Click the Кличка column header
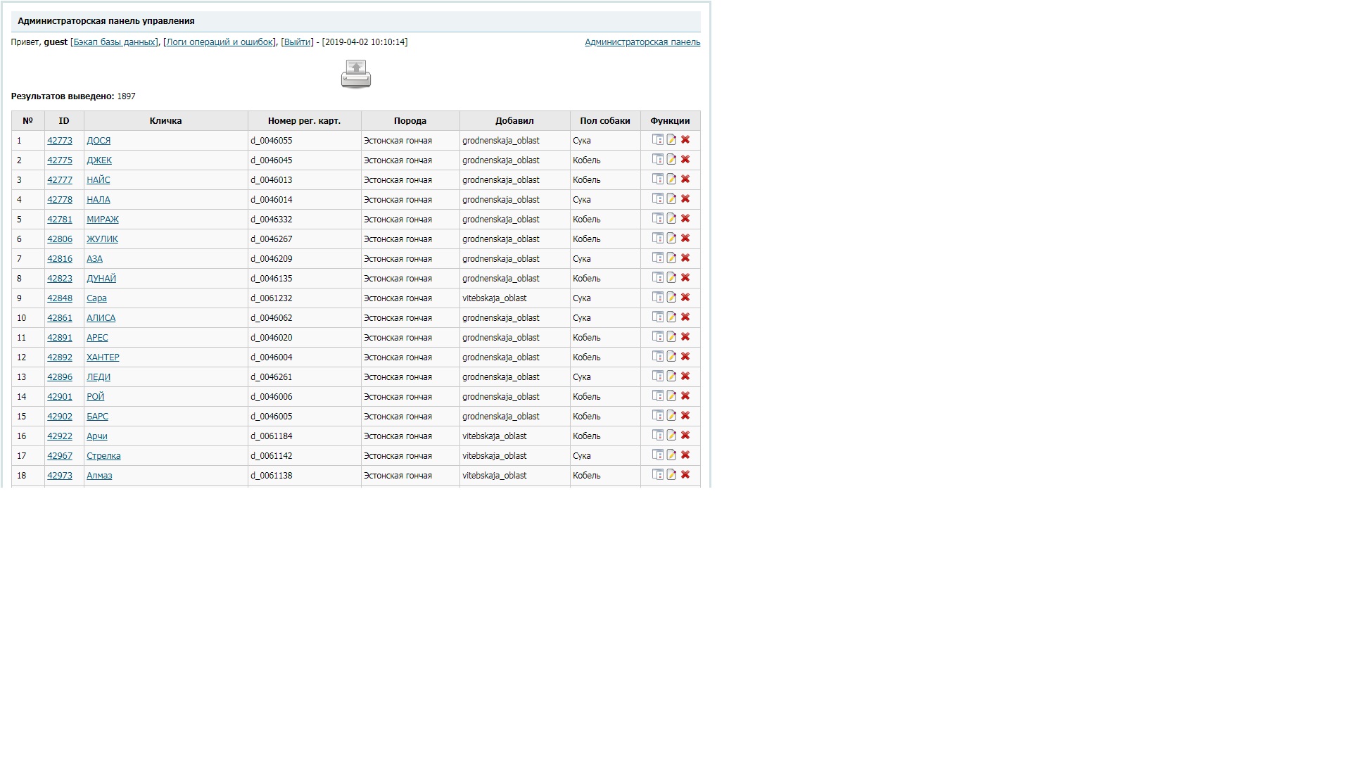Screen dimensions: 1351x760 [x=165, y=121]
